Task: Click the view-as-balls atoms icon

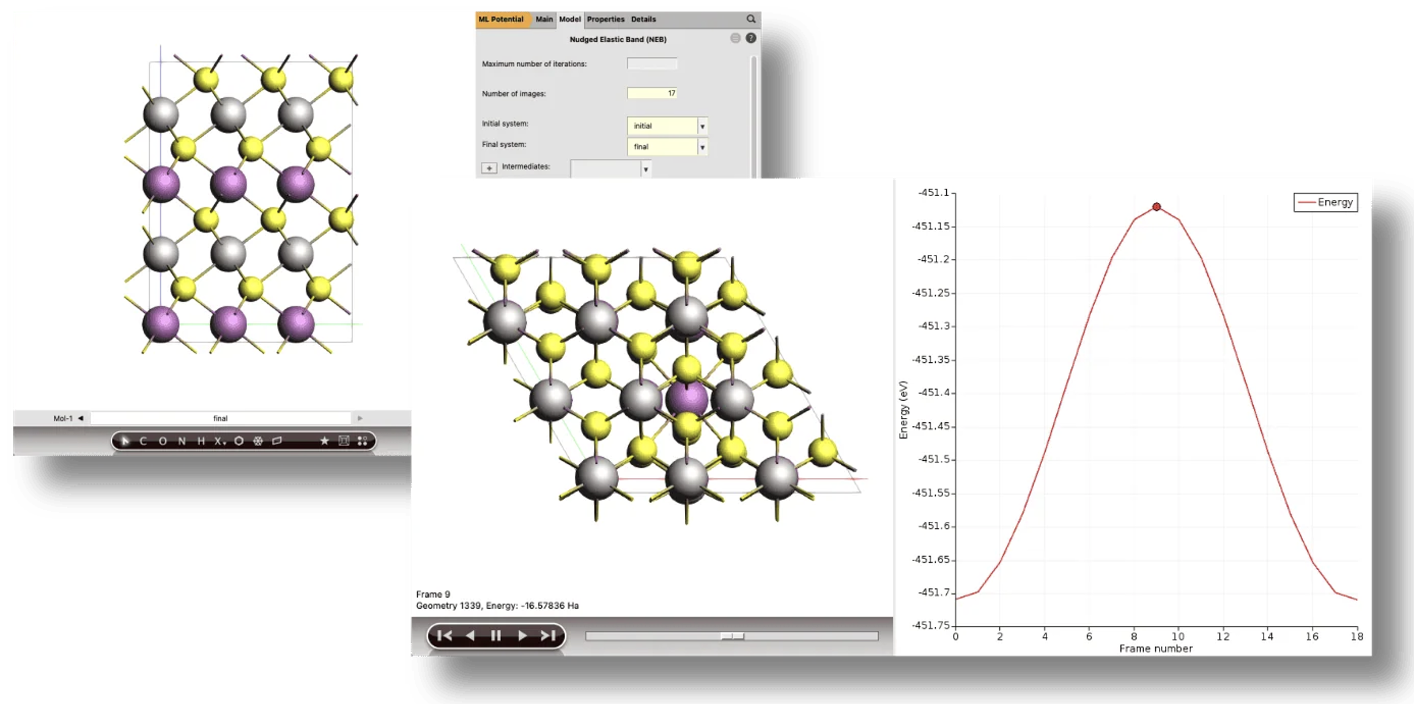Action: [363, 441]
